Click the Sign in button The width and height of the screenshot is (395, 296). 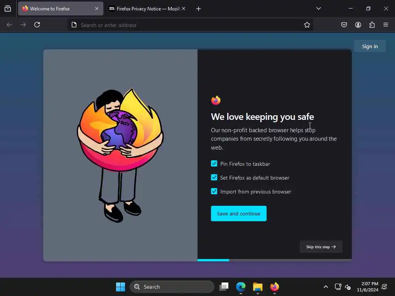click(370, 46)
